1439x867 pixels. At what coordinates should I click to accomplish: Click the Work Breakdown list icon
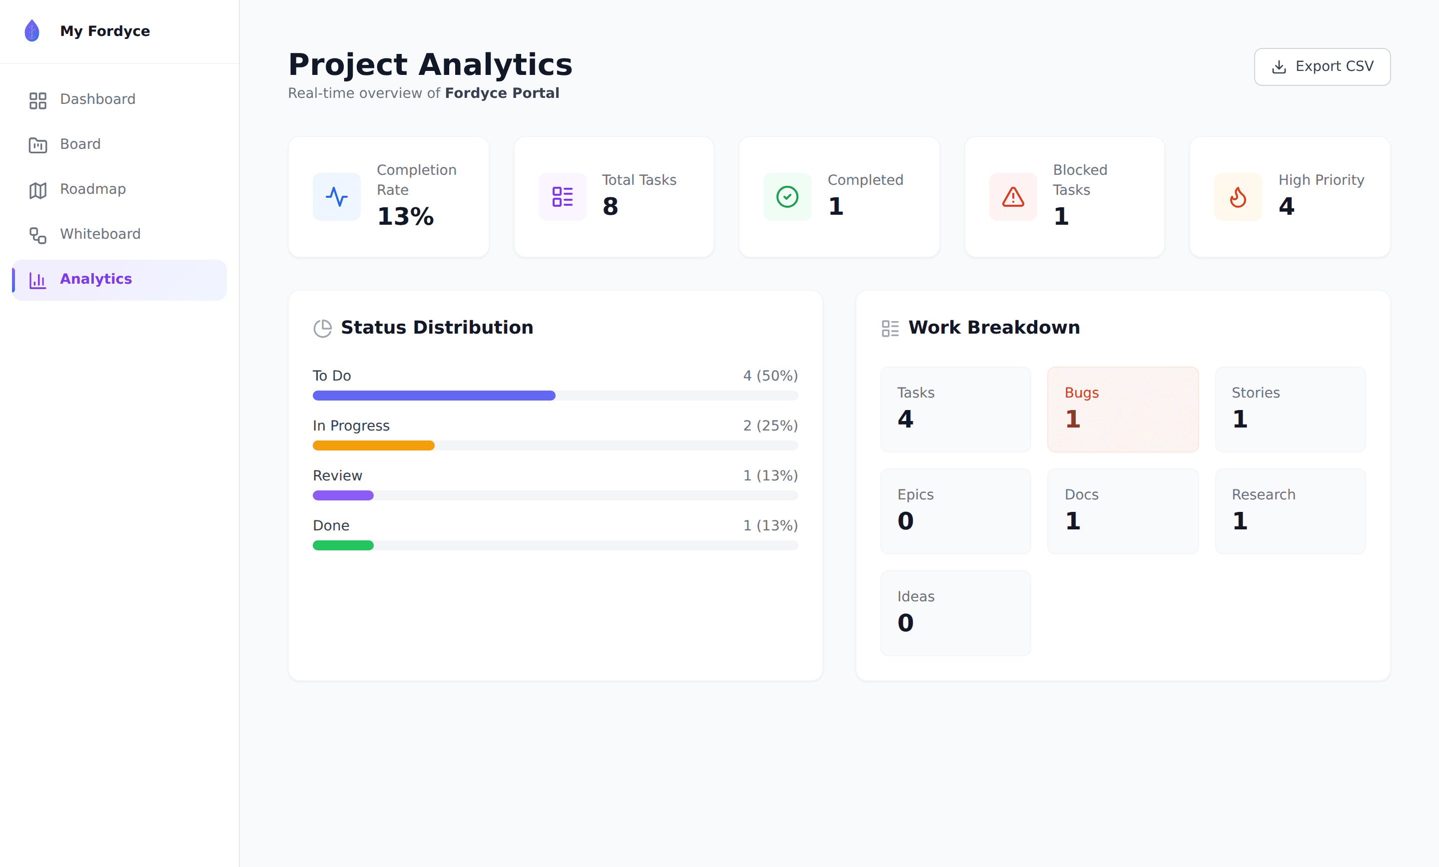[890, 328]
